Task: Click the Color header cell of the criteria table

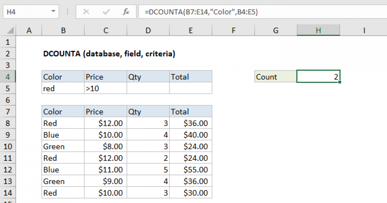Action: 63,77
